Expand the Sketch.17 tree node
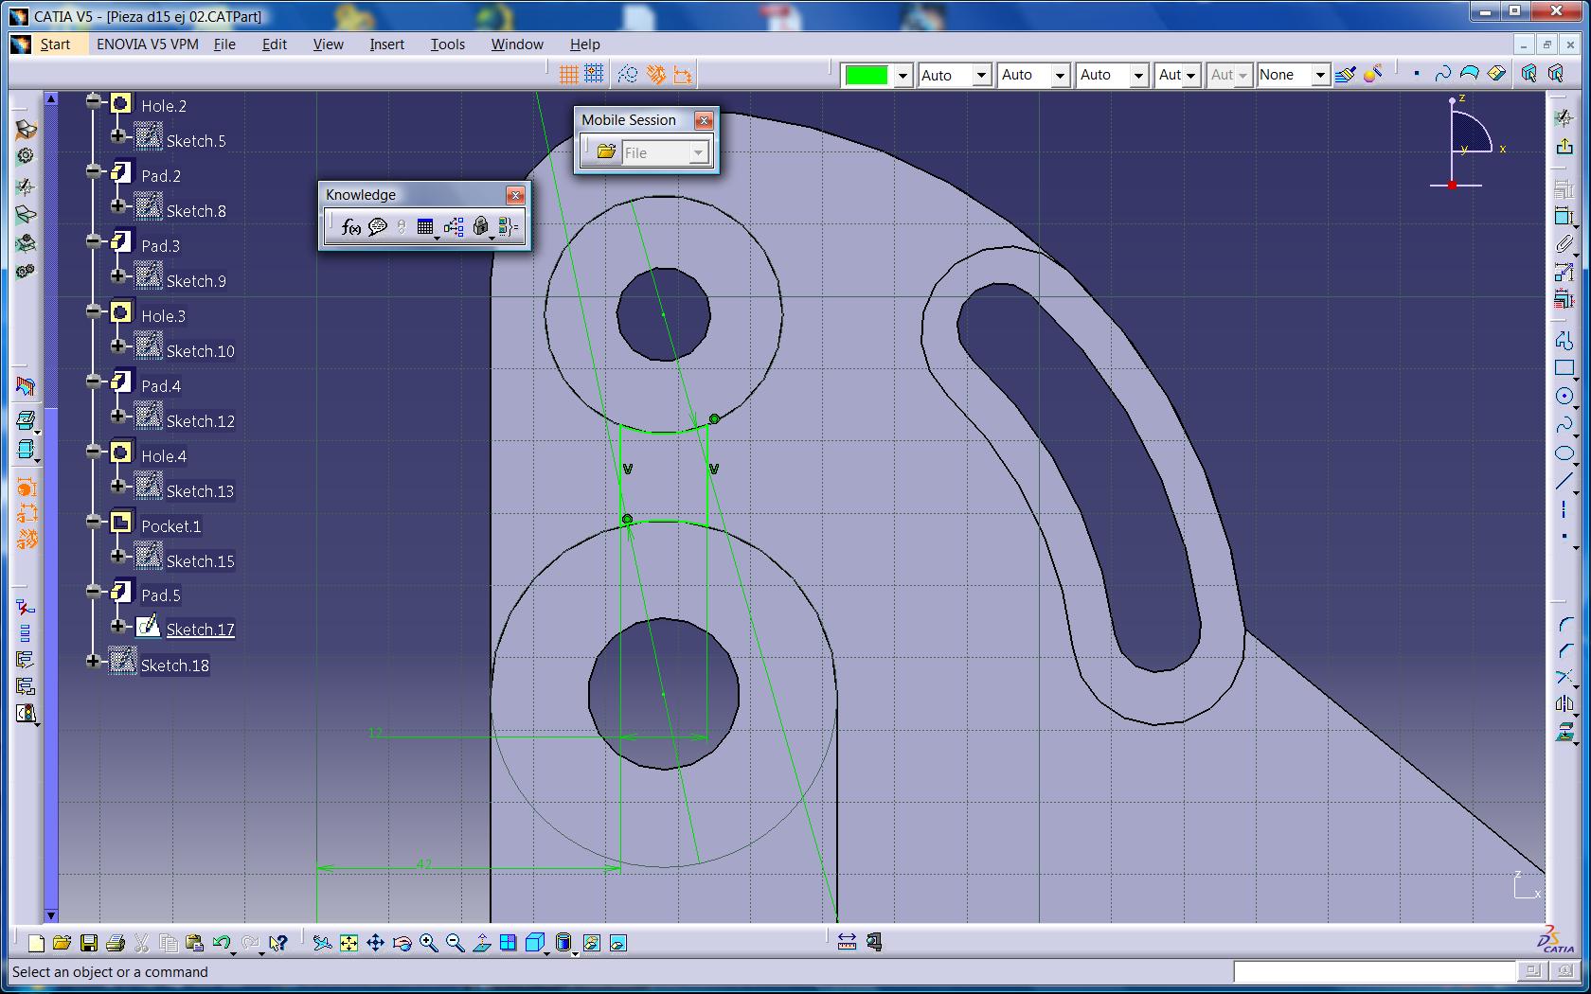 coord(117,626)
